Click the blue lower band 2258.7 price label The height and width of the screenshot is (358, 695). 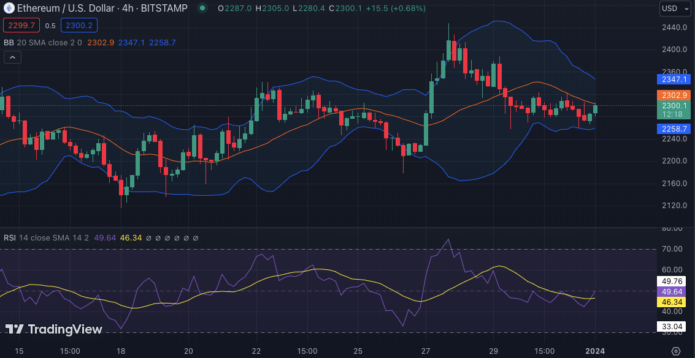pyautogui.click(x=675, y=129)
